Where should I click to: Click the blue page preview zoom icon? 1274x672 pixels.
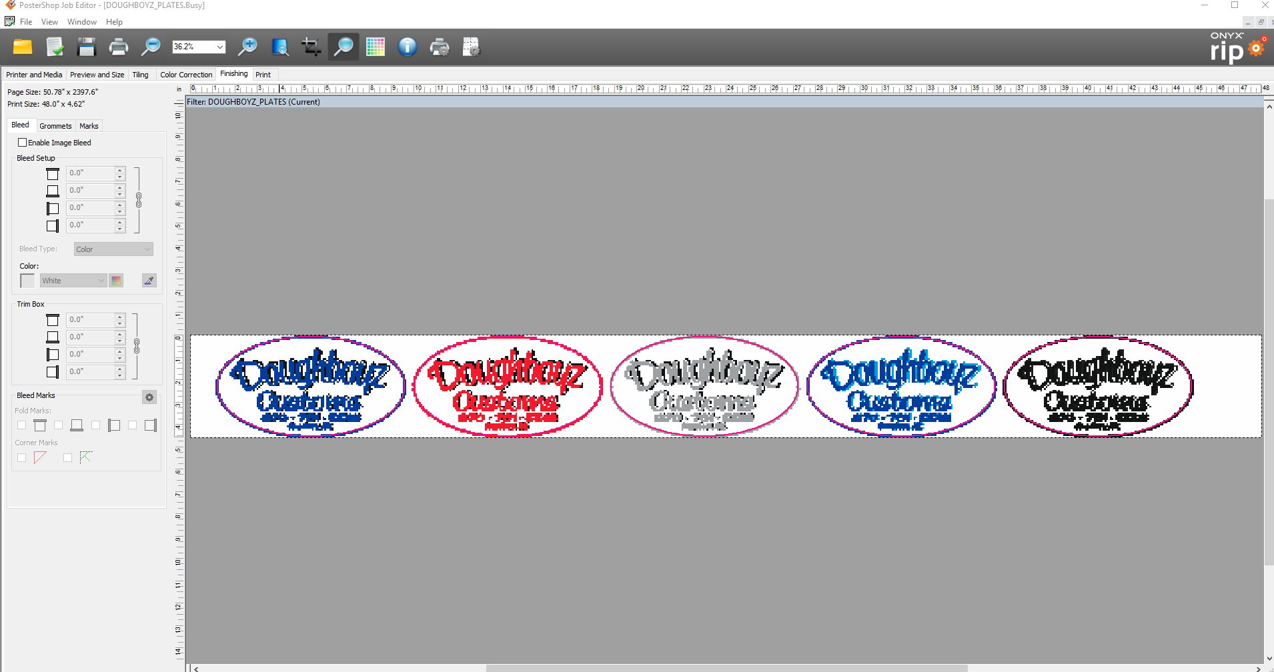tap(280, 47)
